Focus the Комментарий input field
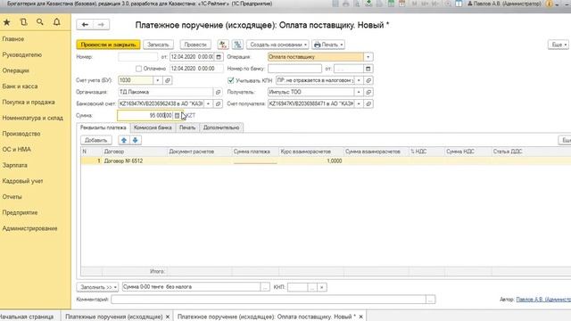The width and height of the screenshot is (571, 321). [269, 300]
